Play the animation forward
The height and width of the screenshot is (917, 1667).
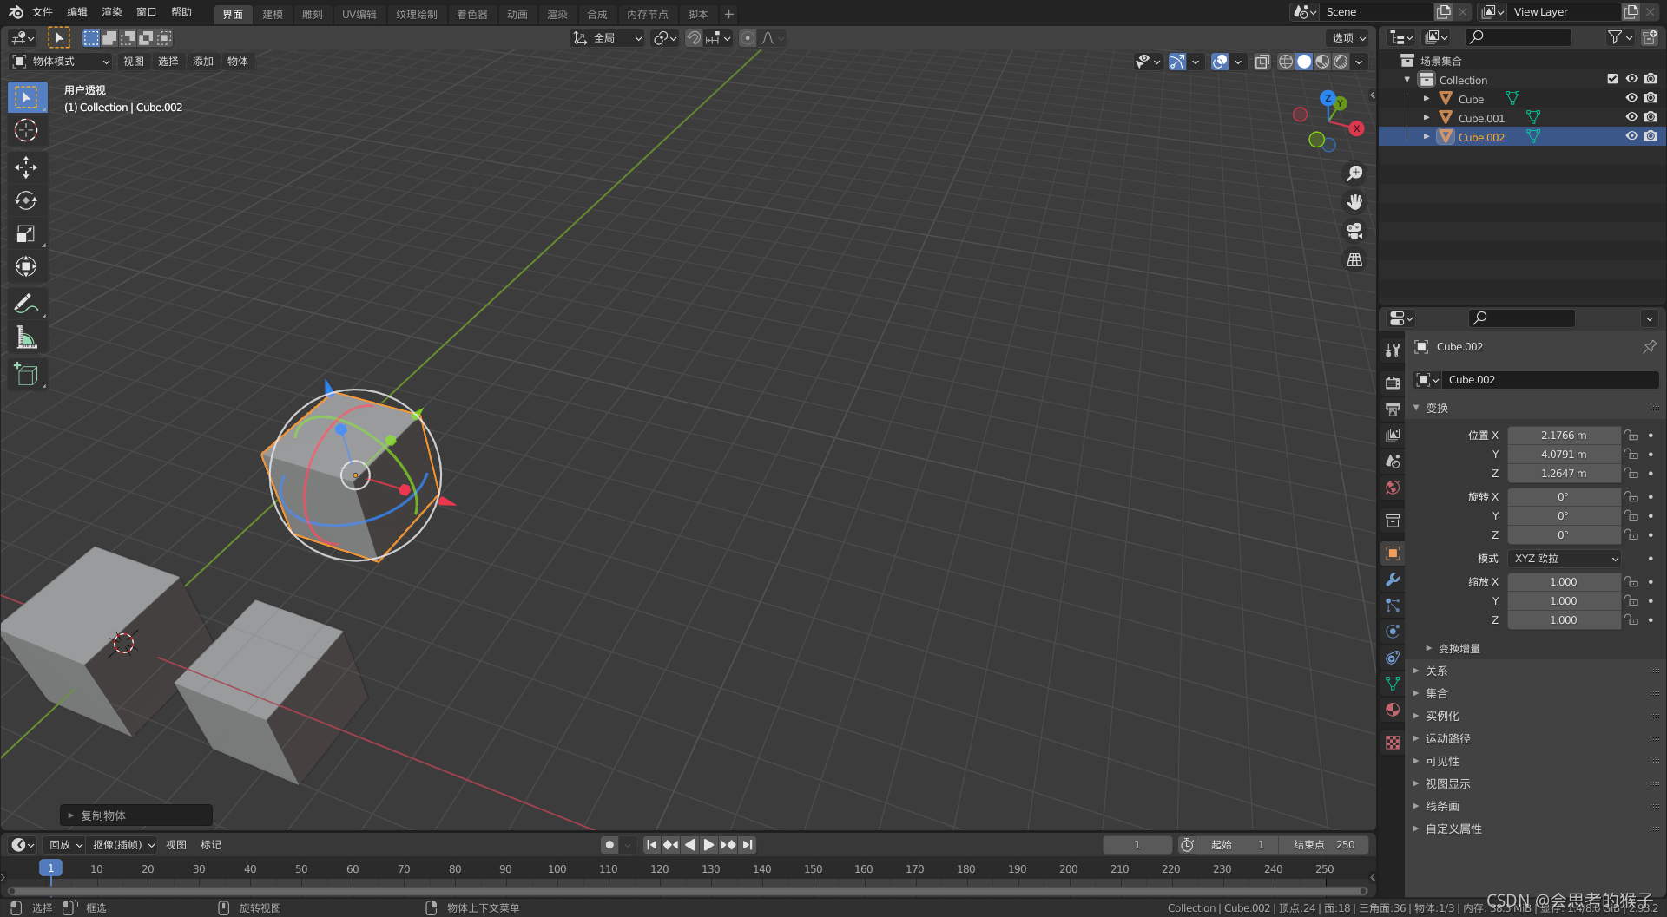pyautogui.click(x=708, y=845)
